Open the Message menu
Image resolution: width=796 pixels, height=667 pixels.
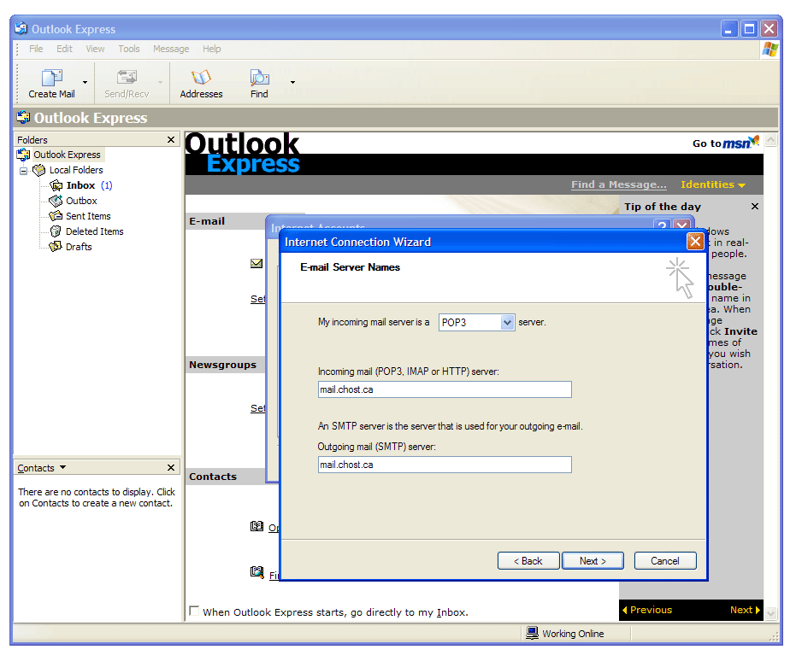coord(171,49)
